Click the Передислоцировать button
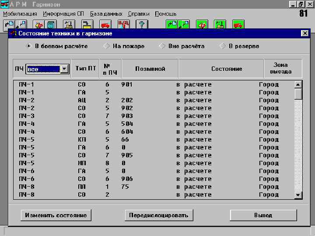Screen dimensions: 315x236 pyautogui.click(x=159, y=215)
